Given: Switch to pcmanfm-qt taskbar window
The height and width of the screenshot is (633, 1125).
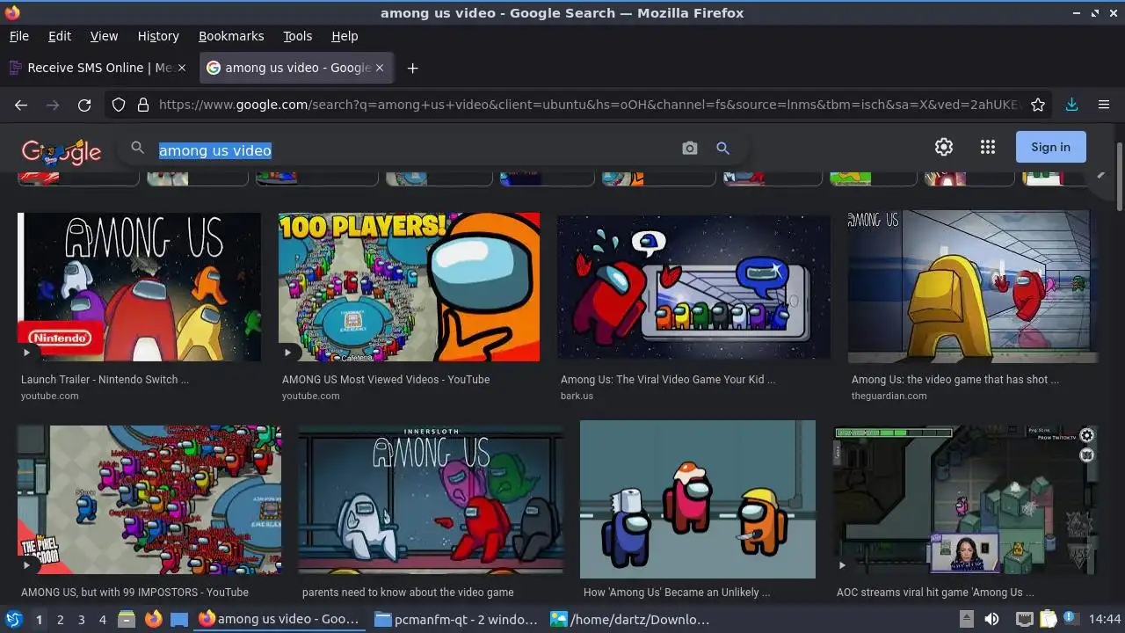Looking at the screenshot, I should (x=457, y=620).
